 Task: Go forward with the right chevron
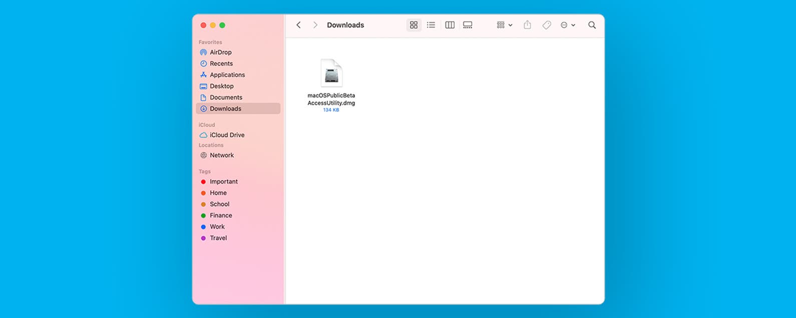coord(315,25)
